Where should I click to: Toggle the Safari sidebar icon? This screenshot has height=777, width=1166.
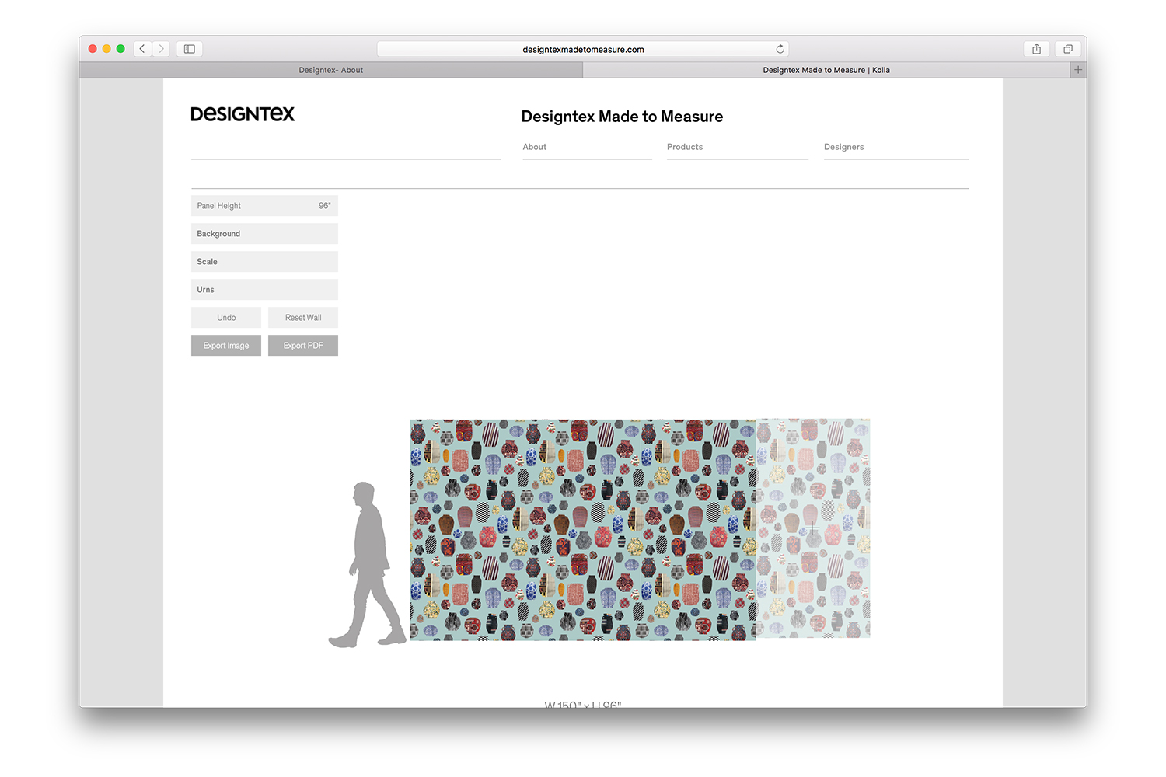[189, 49]
